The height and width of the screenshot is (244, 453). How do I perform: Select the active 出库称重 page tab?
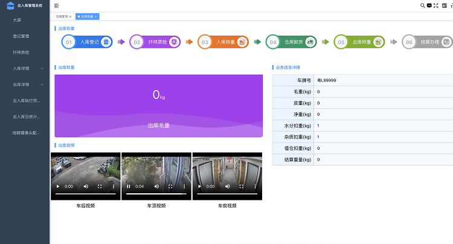87,16
